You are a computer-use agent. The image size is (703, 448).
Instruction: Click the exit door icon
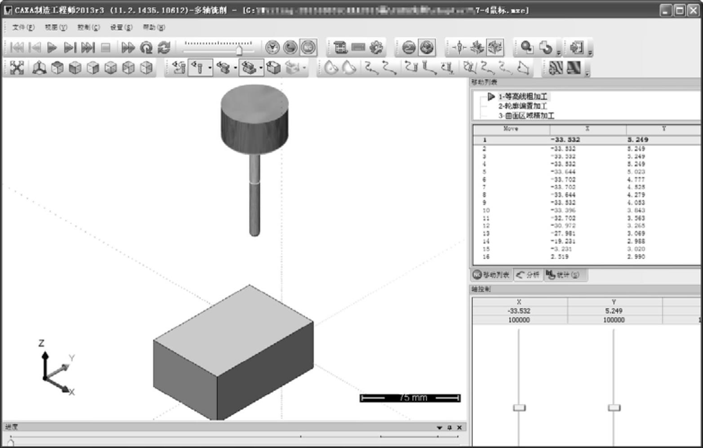(576, 47)
